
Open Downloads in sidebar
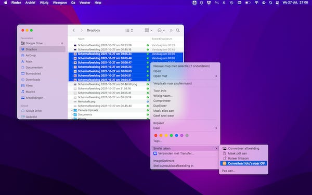click(x=33, y=80)
